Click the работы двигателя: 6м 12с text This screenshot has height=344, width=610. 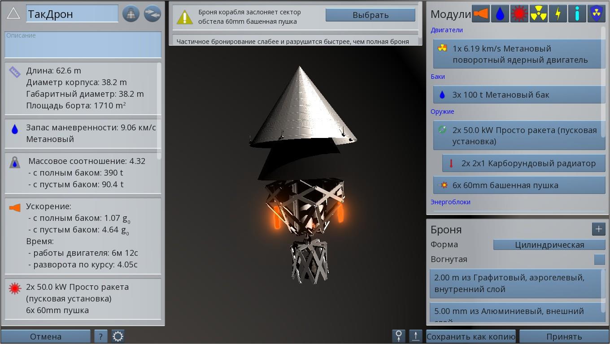point(83,253)
